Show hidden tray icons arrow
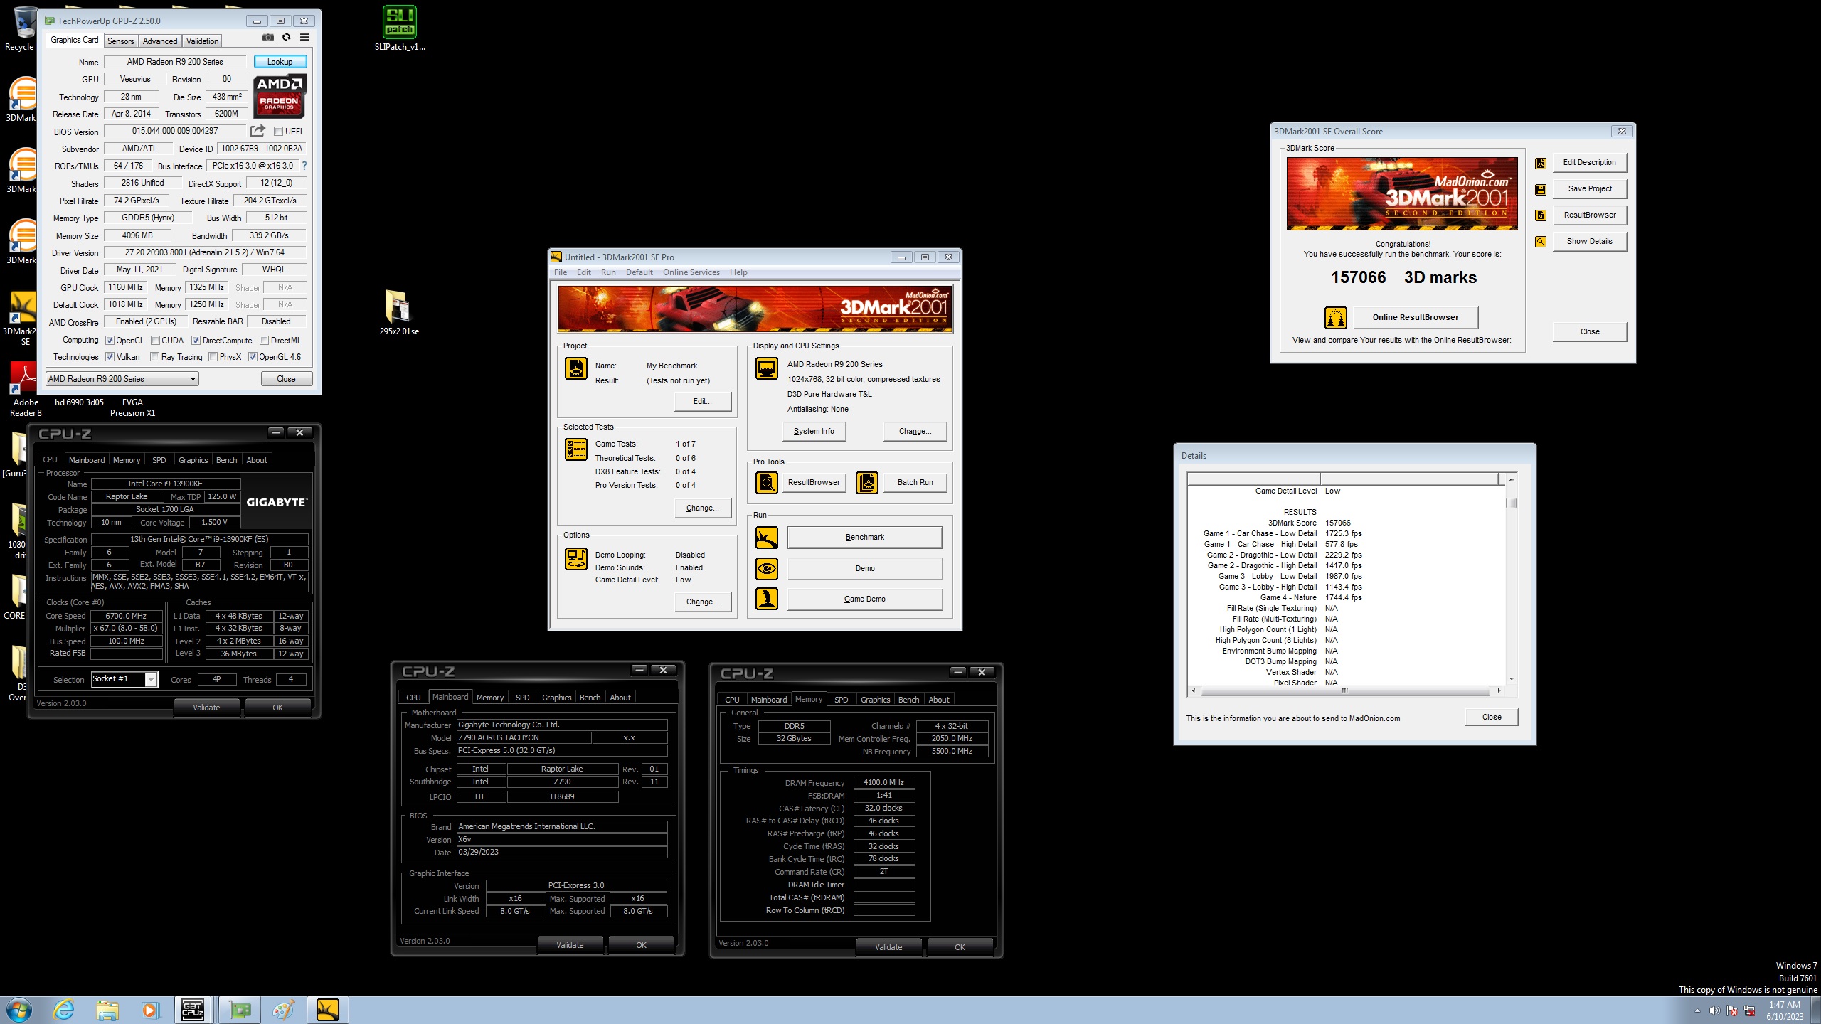This screenshot has height=1024, width=1821. (x=1697, y=1010)
